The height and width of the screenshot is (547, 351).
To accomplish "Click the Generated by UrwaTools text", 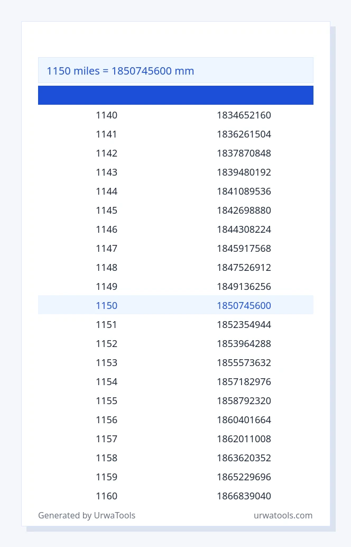I will (x=87, y=515).
